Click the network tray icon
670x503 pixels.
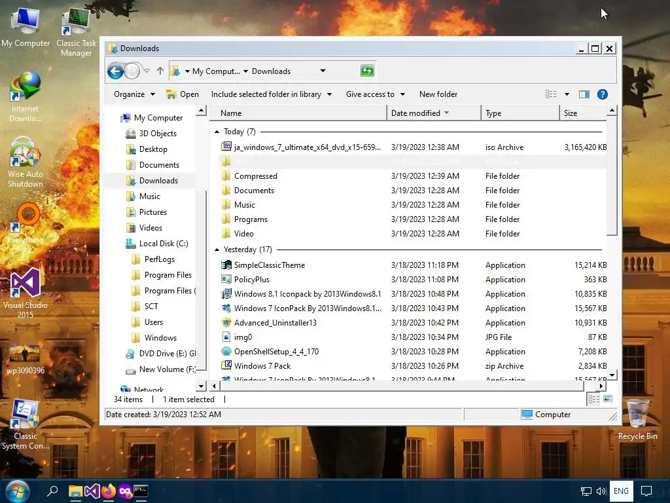coord(586,491)
